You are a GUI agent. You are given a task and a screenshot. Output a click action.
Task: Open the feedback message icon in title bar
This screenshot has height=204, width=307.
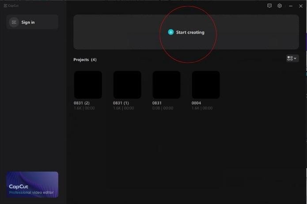click(x=269, y=6)
